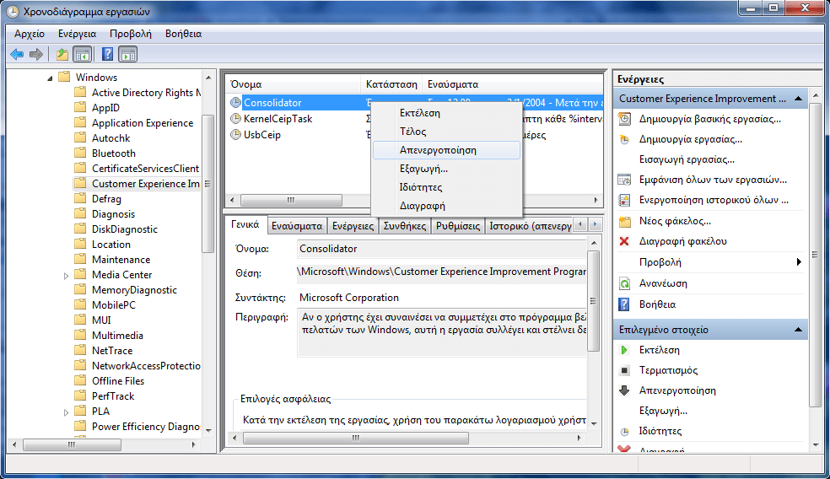Choose 'Απενεργοποίηση' from the context menu
830x479 pixels.
coord(438,150)
